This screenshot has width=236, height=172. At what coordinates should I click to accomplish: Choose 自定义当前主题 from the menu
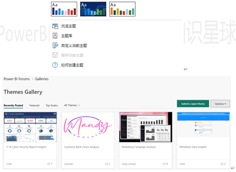point(74,45)
